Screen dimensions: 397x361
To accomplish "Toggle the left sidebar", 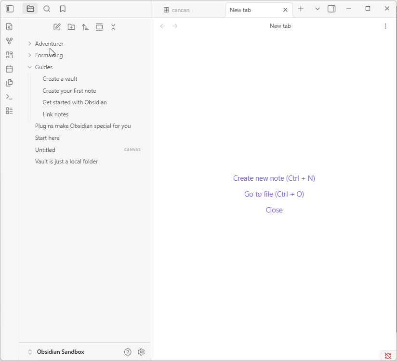I will [10, 9].
